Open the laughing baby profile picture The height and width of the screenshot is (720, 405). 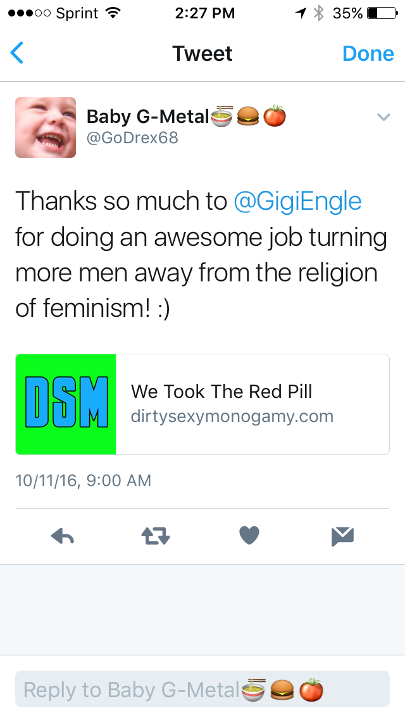[46, 127]
